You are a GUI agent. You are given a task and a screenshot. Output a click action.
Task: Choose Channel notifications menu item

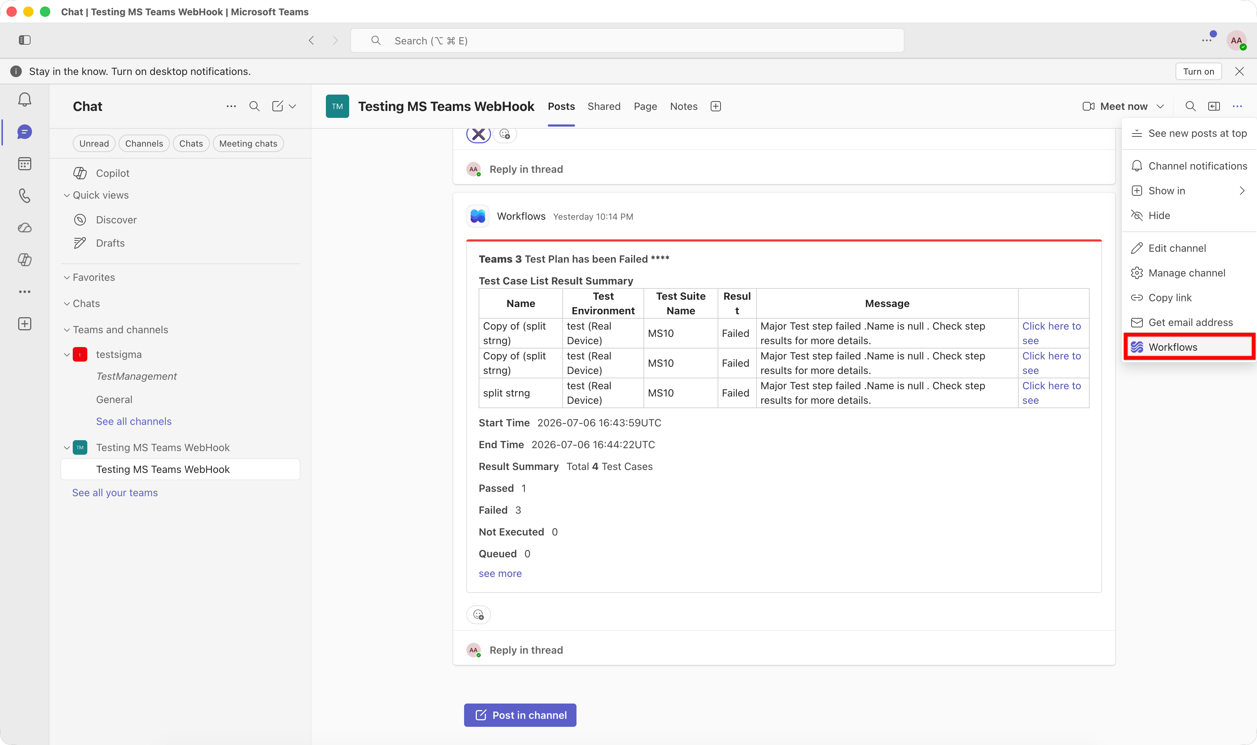(x=1188, y=166)
